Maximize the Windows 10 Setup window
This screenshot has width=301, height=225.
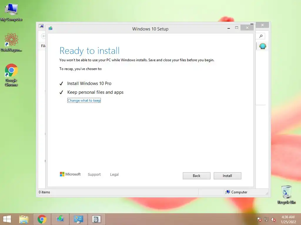coord(237,28)
